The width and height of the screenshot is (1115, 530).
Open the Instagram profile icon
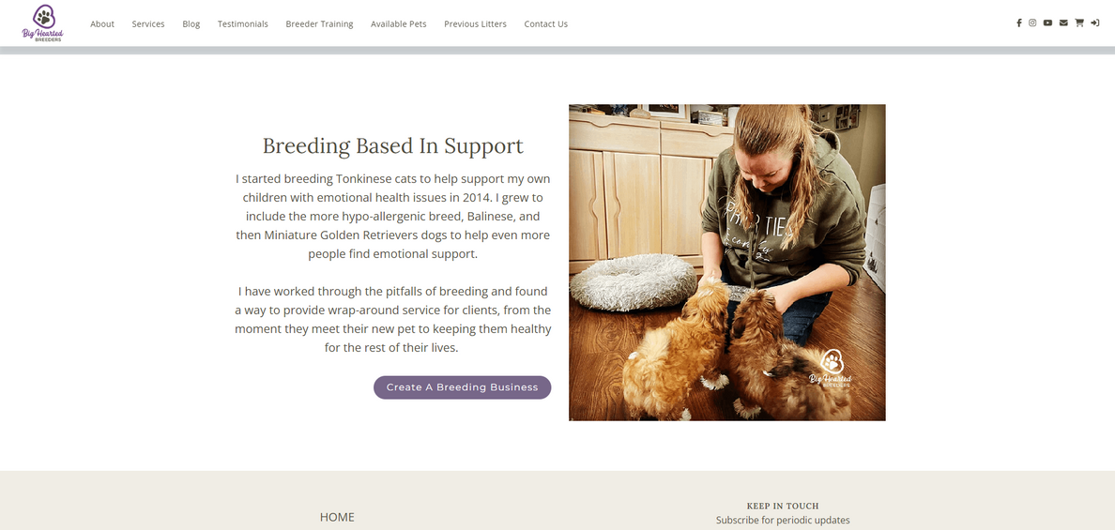tap(1032, 23)
